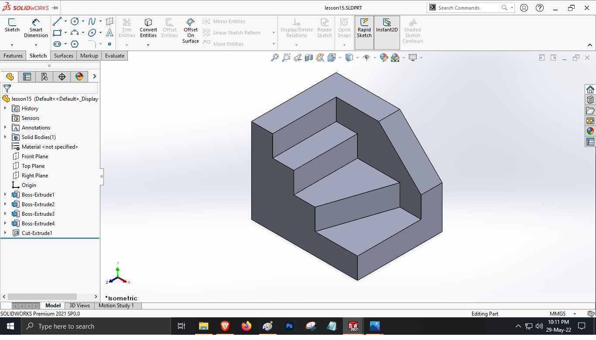Select Top Plane in the tree
596x340 pixels.
click(x=33, y=166)
